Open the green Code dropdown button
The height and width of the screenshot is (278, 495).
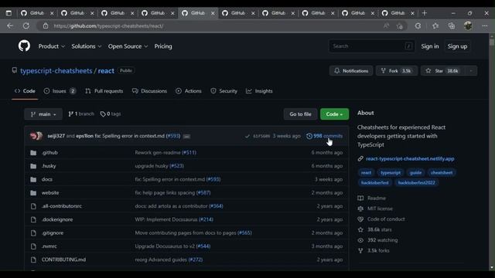(x=334, y=114)
